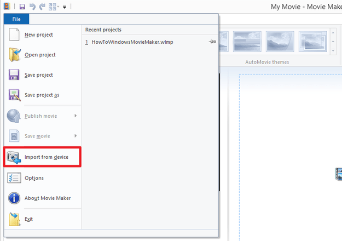Viewport: 342px width, 241px height.
Task: Click the filmstrip icon in the storyboard pane
Action: (339, 174)
